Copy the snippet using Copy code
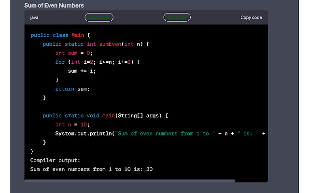The width and height of the screenshot is (309, 193). tap(251, 17)
